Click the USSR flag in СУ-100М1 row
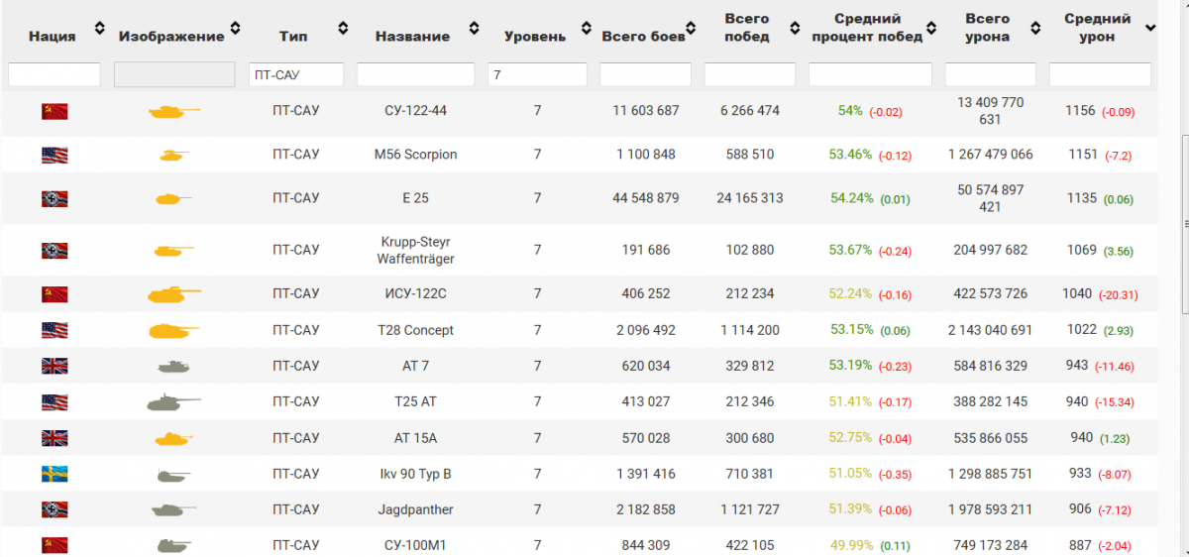Screen dimensions: 1189x557 tap(54, 545)
